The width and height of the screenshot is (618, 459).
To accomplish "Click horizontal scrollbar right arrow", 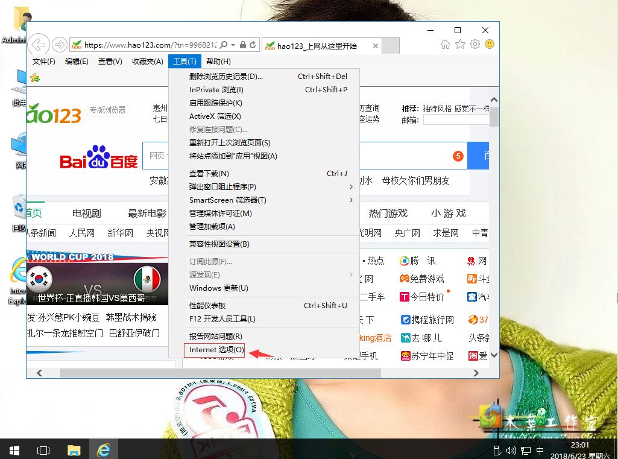I will point(476,373).
